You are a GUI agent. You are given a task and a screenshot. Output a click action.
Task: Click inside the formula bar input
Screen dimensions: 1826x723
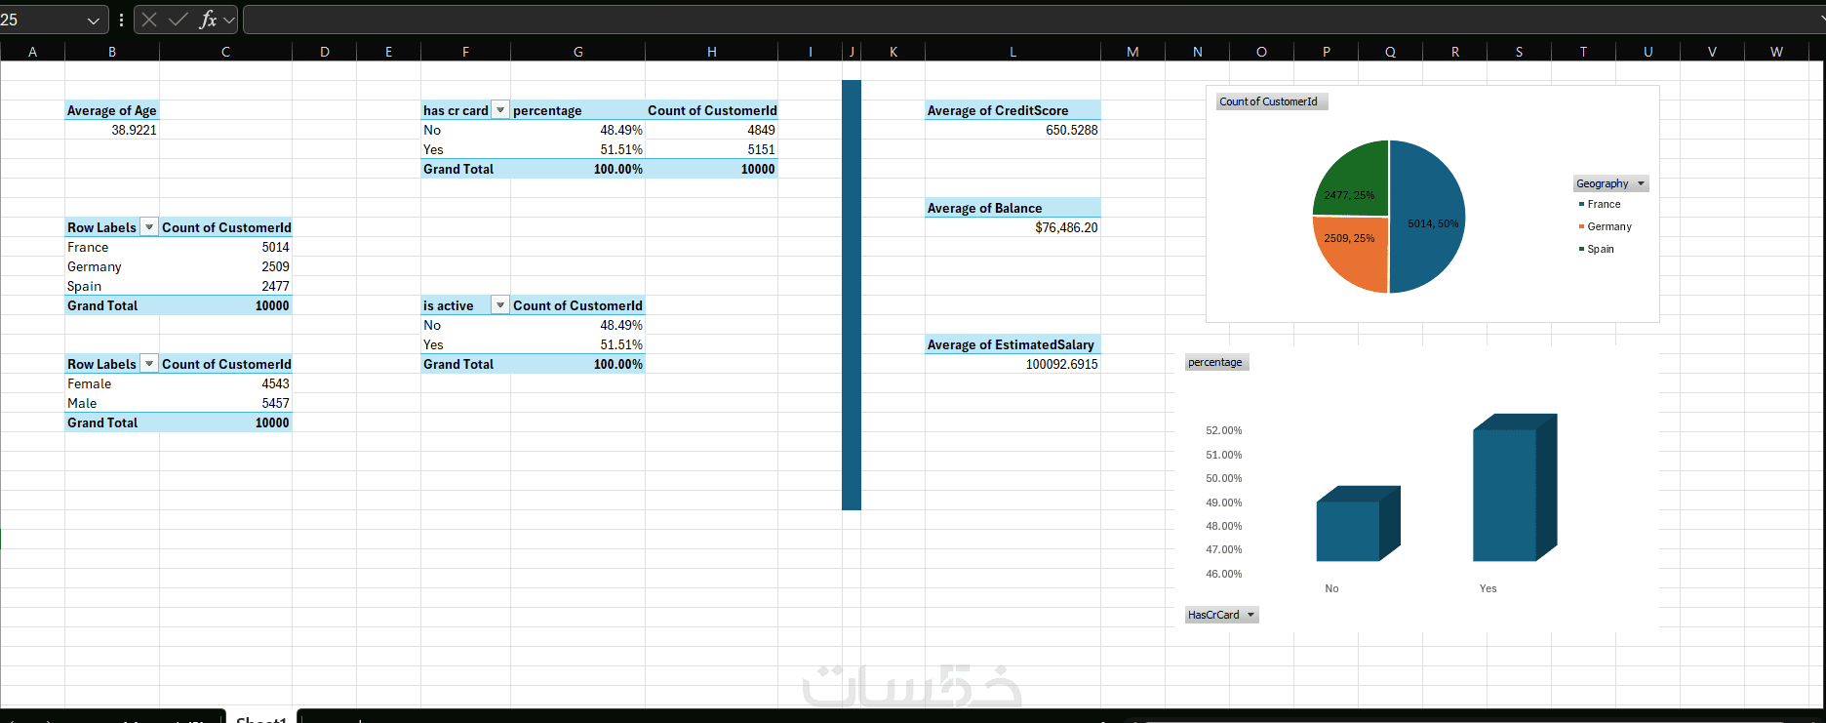pyautogui.click(x=1032, y=20)
